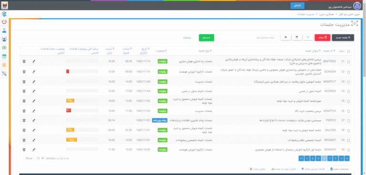
Task: Delete meeting row 21 with its trash icon
Action: (x=24, y=61)
